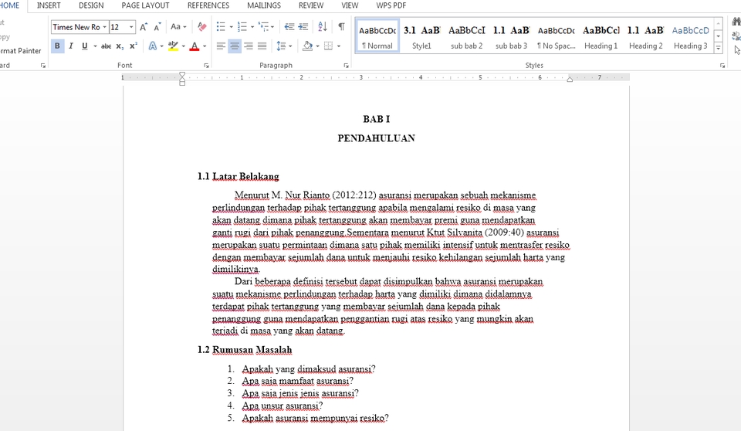
Task: Toggle Center alignment
Action: (235, 46)
